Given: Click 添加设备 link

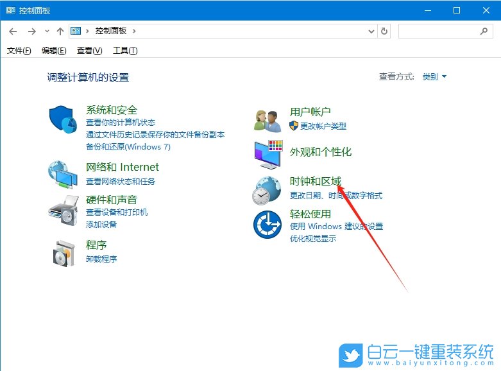Looking at the screenshot, I should [101, 225].
